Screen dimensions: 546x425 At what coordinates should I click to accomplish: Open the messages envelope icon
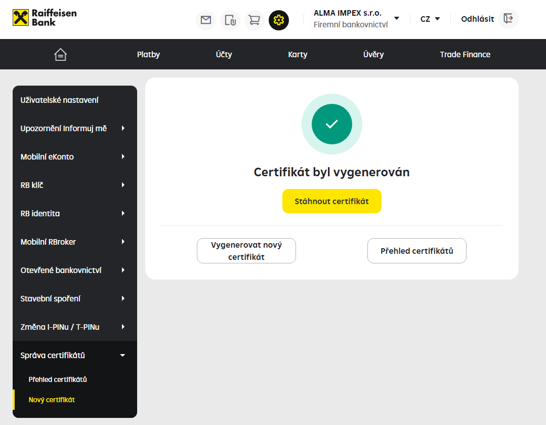click(x=206, y=20)
